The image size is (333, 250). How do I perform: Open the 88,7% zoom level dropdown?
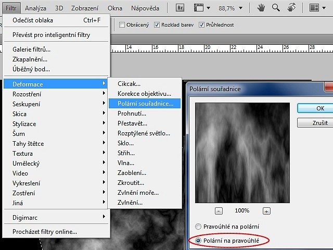click(x=240, y=8)
